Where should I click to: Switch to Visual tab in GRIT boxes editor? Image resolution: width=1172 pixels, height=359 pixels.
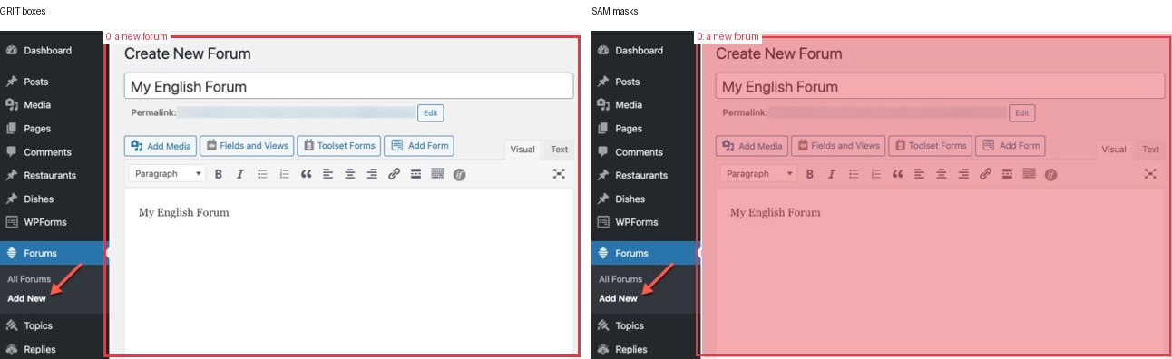click(523, 150)
